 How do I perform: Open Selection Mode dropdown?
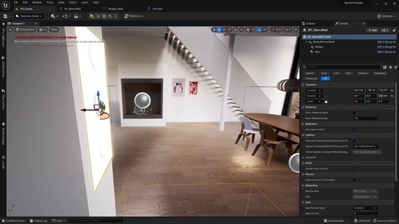(x=29, y=16)
